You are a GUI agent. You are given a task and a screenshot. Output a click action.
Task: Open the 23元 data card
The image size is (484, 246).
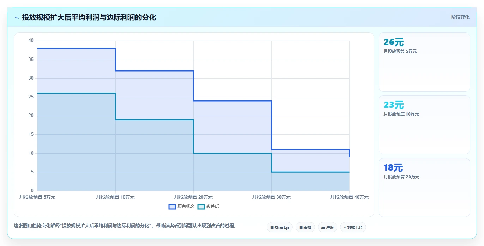point(424,125)
